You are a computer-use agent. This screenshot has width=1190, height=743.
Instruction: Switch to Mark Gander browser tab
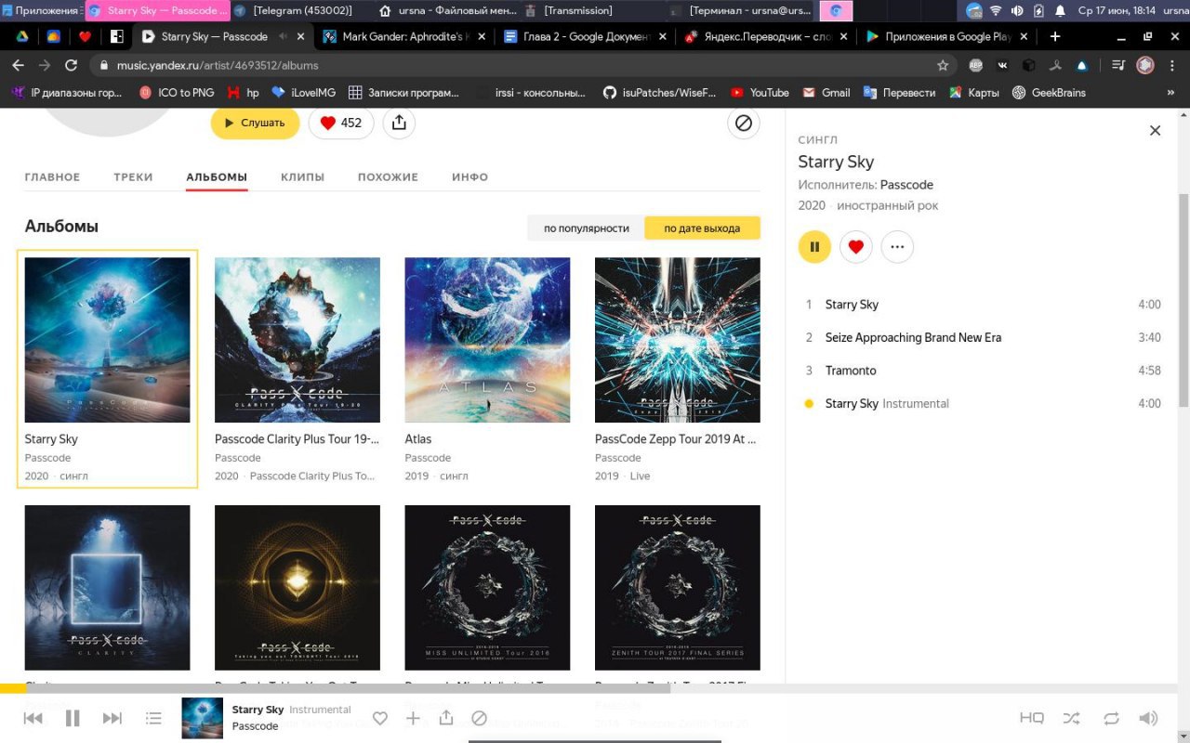pos(404,36)
